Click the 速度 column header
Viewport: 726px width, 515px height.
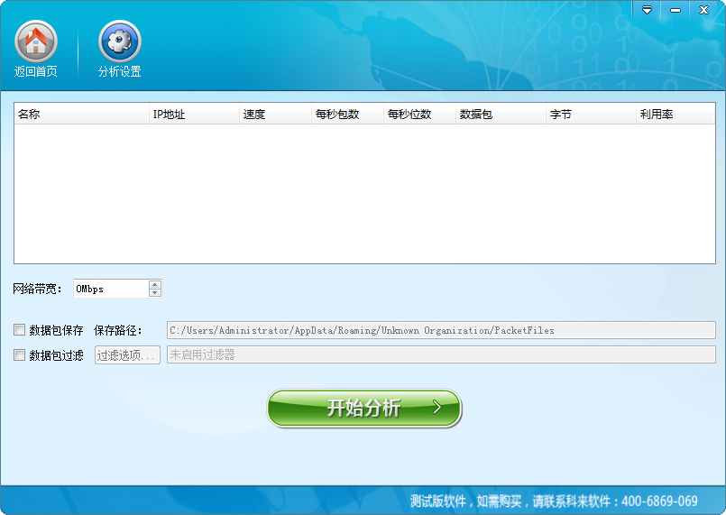(275, 114)
